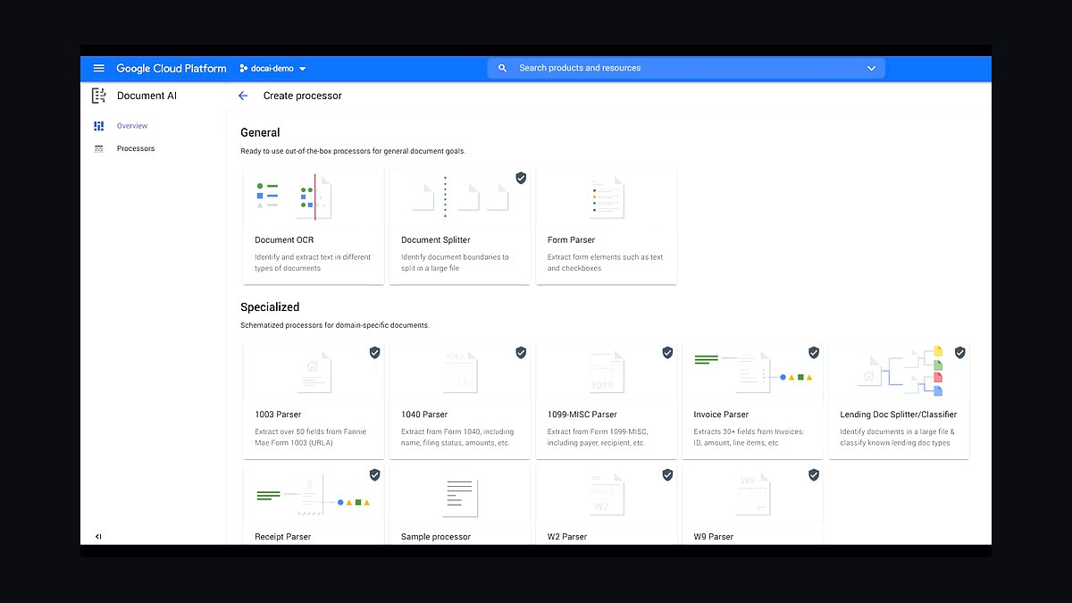This screenshot has height=603, width=1072.
Task: Click the Google Cloud Platform logo text
Action: [172, 69]
